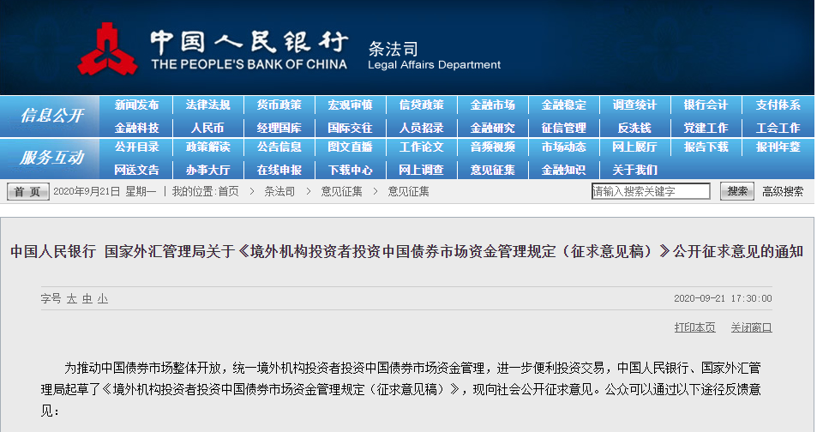Viewport: 817px width, 432px height.
Task: Go to 工会工作 page
Action: tap(778, 128)
